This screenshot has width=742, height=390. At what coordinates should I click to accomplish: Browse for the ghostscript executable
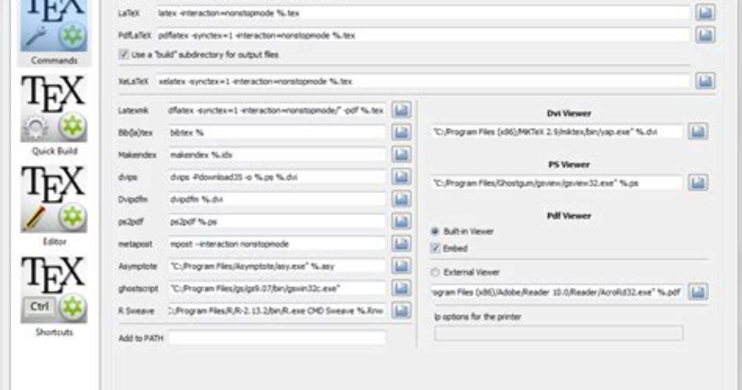point(401,288)
